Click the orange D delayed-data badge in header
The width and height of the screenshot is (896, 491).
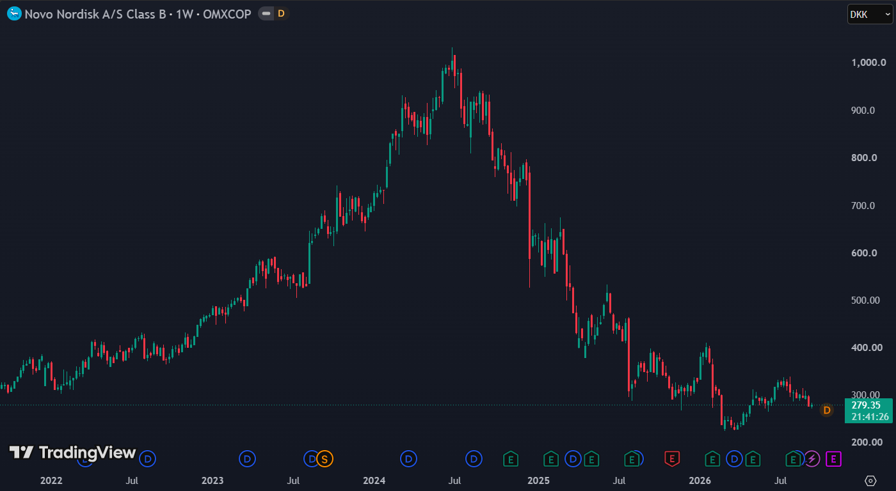[x=281, y=13]
